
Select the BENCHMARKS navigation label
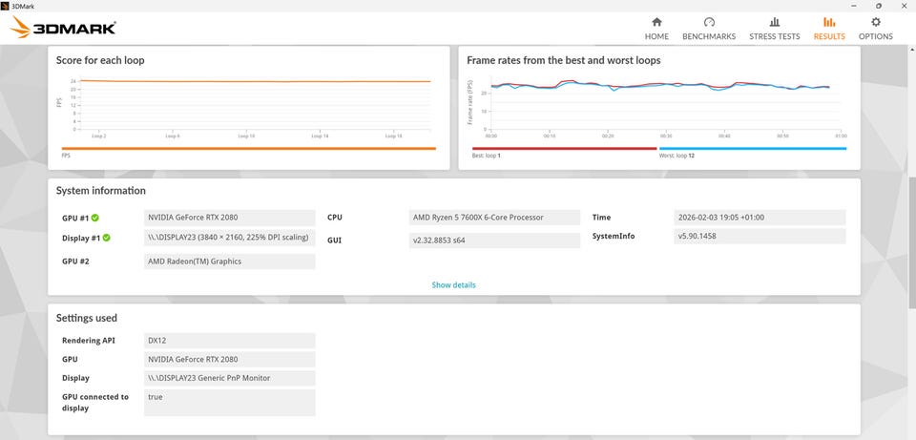[x=709, y=36]
